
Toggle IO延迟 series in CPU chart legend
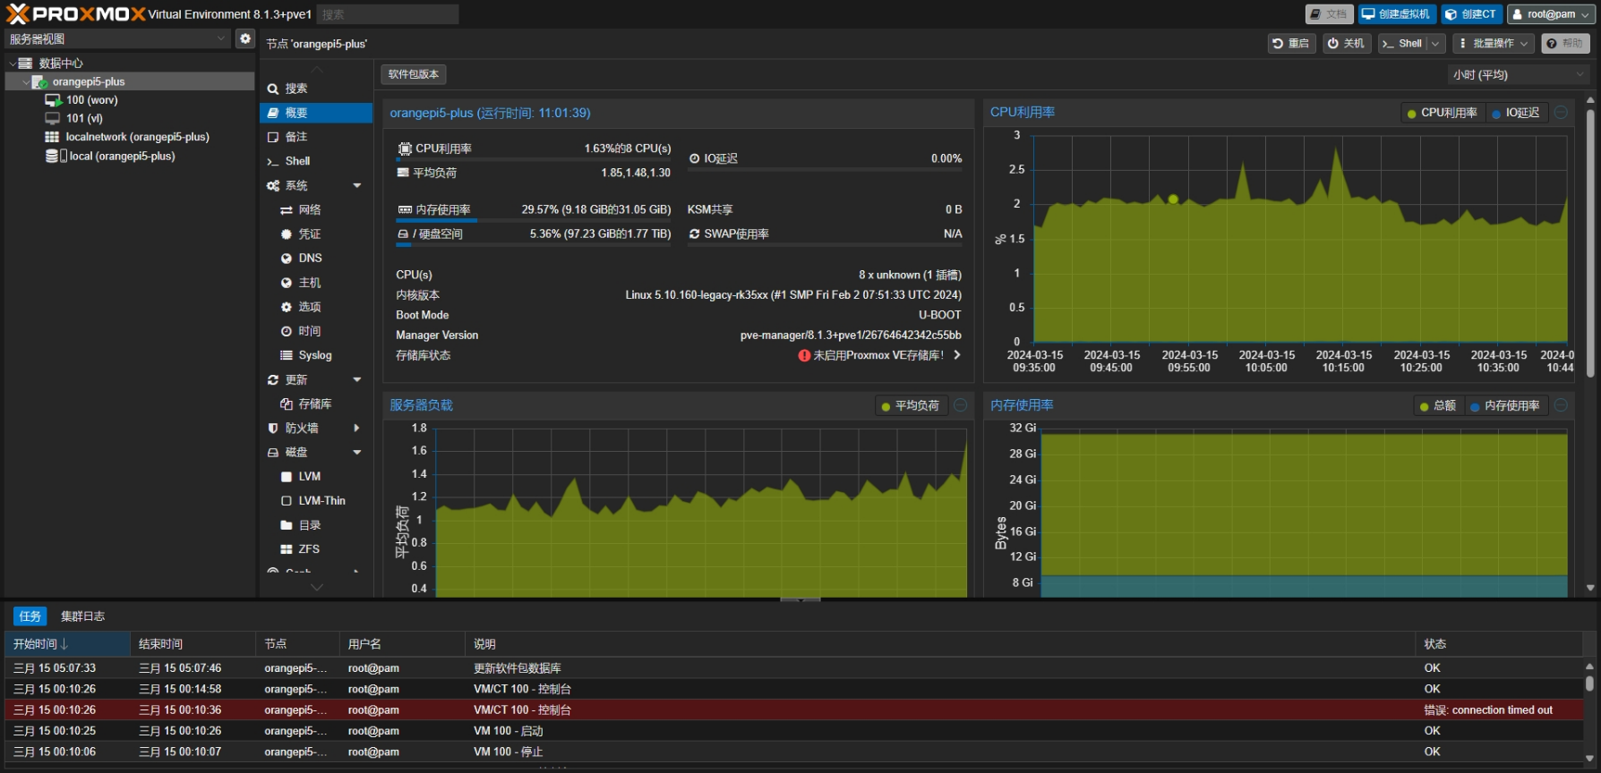point(1516,113)
